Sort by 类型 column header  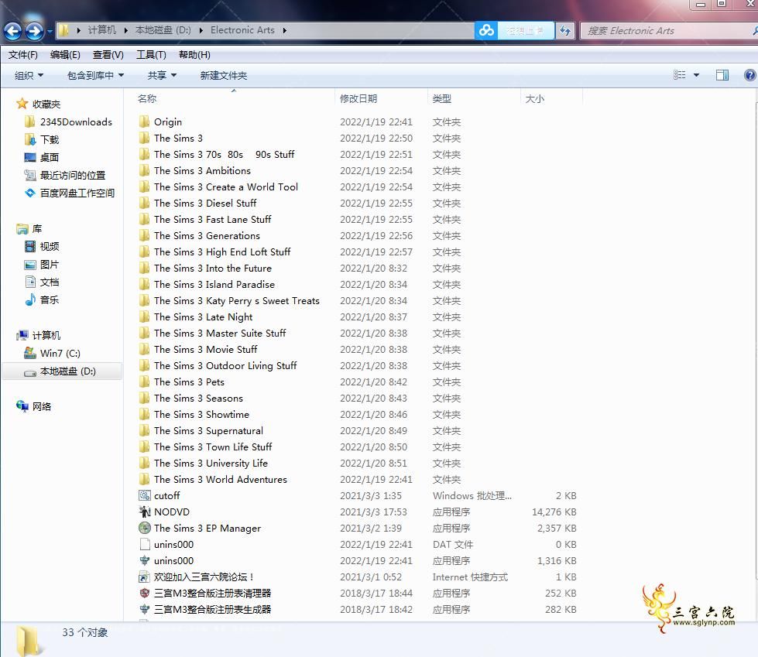[x=442, y=98]
